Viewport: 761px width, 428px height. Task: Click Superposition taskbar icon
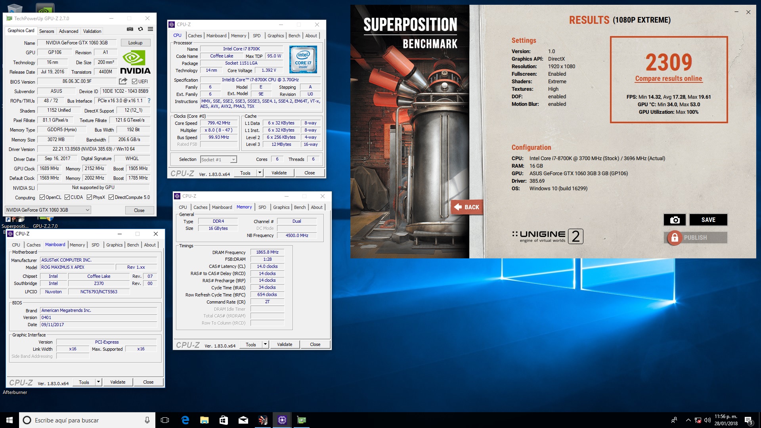pos(263,420)
